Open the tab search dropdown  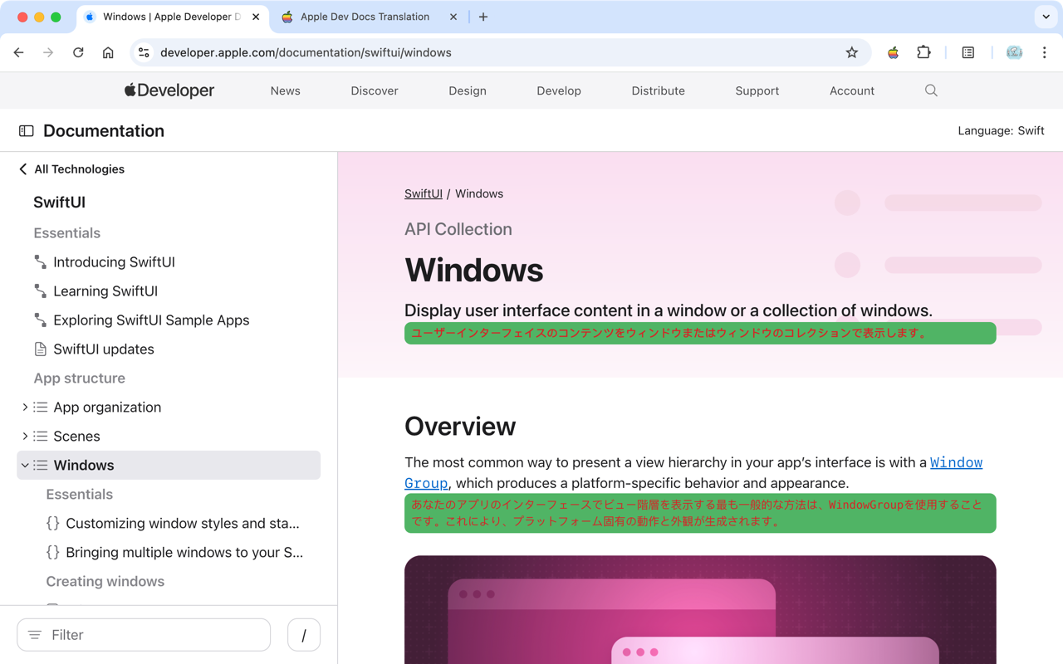1046,17
